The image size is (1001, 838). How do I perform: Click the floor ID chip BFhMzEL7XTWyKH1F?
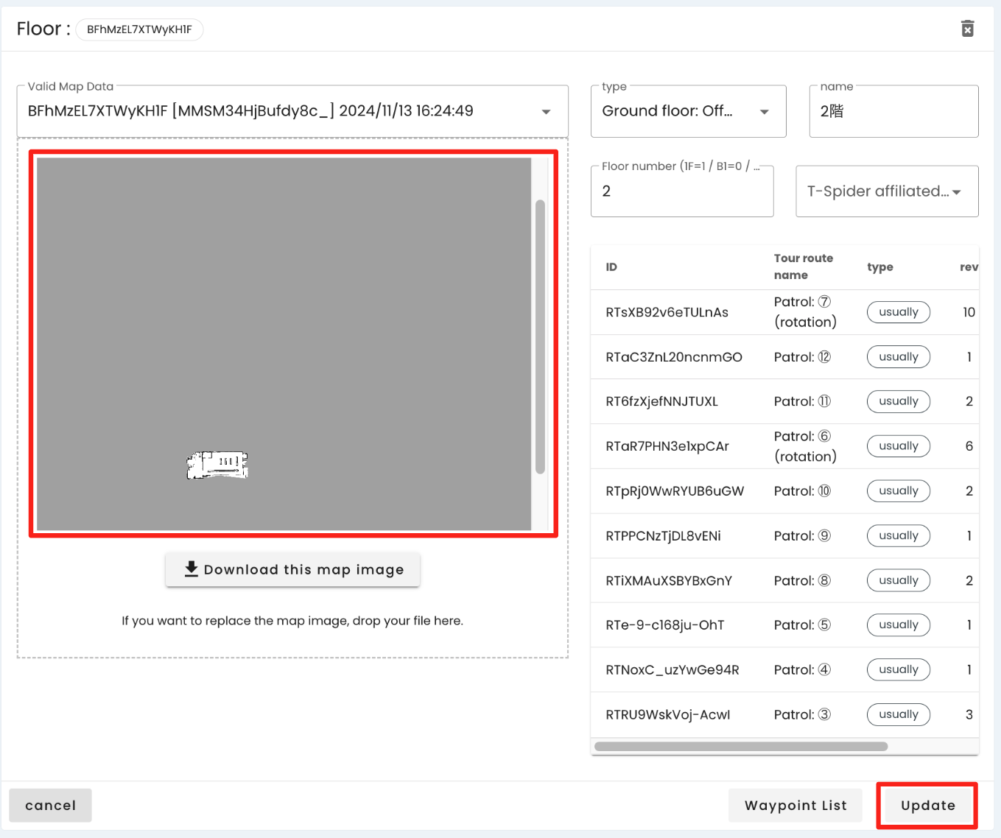point(139,29)
